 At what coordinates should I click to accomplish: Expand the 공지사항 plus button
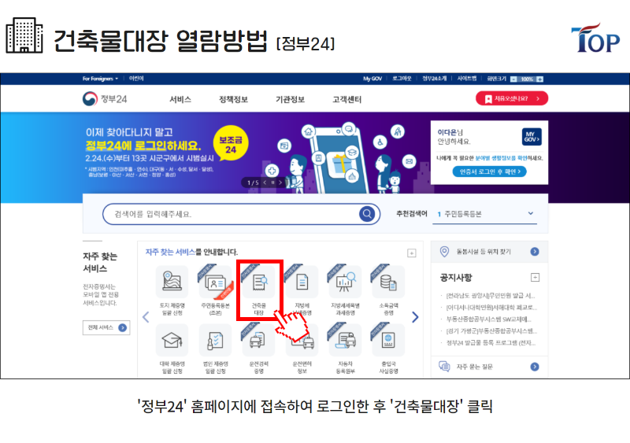535,278
